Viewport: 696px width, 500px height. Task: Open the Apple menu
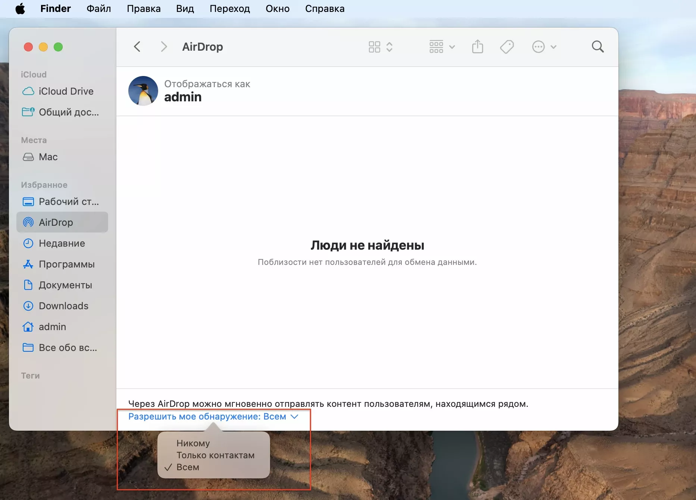(x=20, y=8)
